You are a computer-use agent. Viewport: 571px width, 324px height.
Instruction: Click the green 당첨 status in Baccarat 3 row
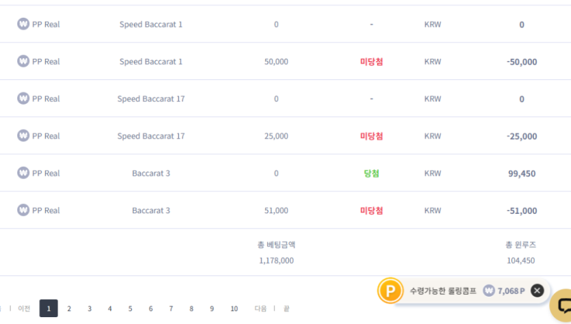371,174
